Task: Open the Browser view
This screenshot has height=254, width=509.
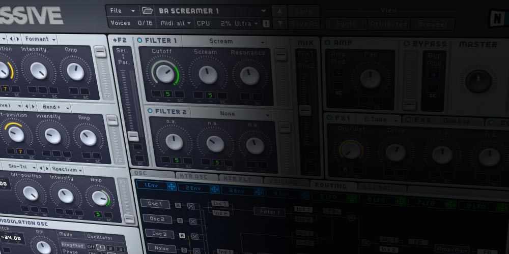Action: tap(433, 24)
